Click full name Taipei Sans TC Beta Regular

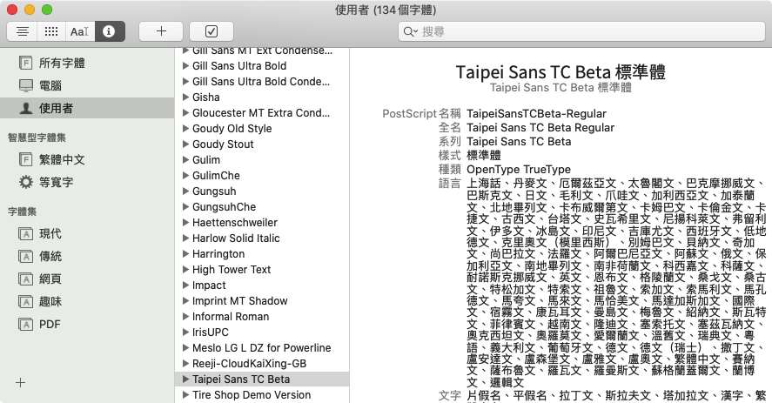pos(540,128)
